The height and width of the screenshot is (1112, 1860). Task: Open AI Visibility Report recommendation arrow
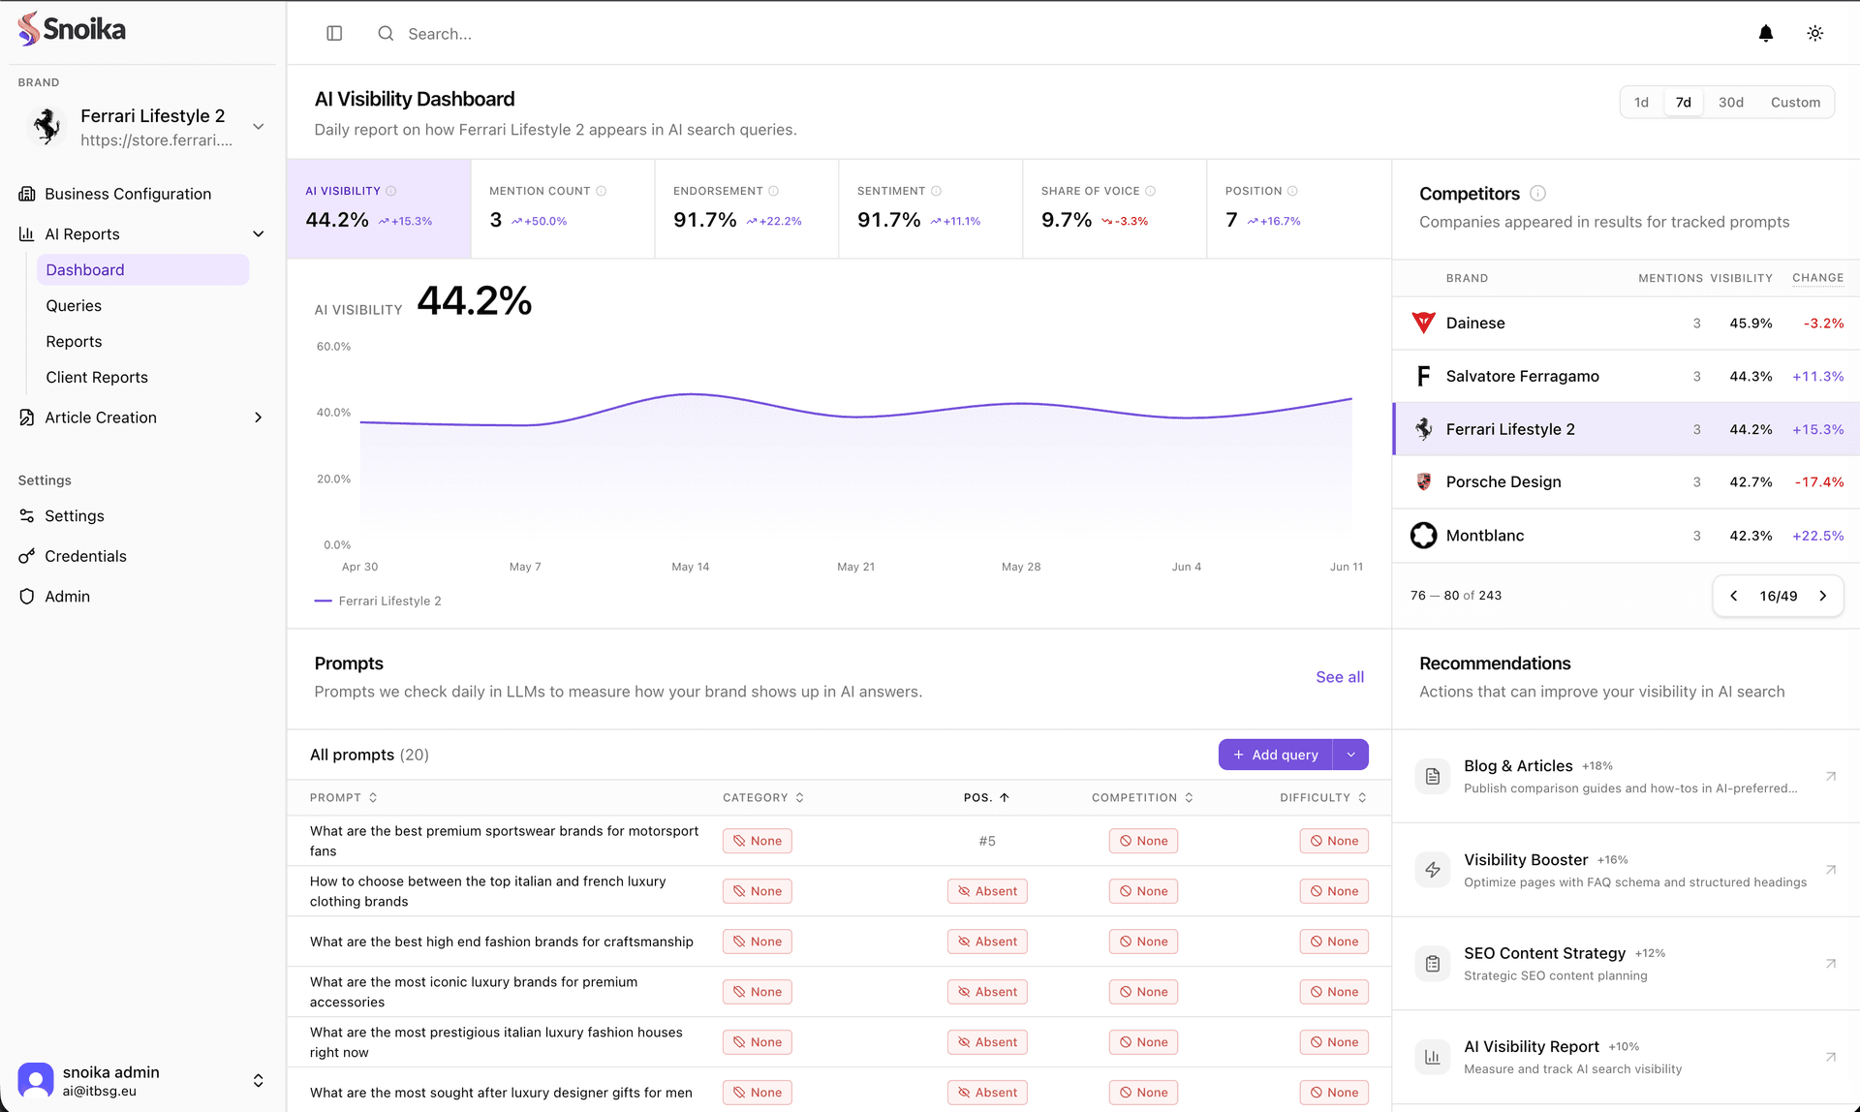(1831, 1058)
